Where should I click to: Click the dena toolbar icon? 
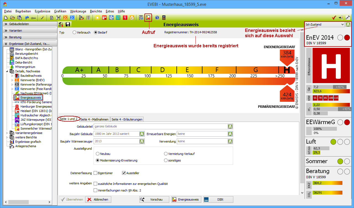(33, 18)
